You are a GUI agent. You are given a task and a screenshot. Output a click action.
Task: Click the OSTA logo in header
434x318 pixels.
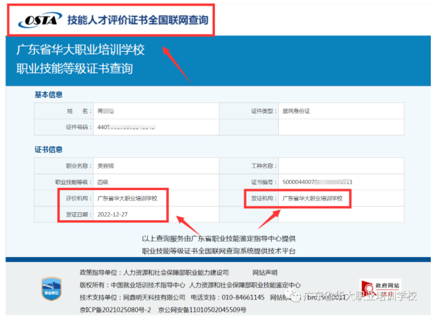click(x=40, y=20)
